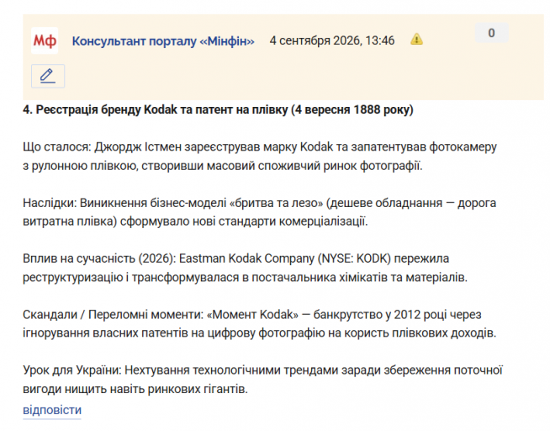Click the paragraph starting with Скандали / Переломні моменти
Viewport: 550px width, 431px height.
coord(260,323)
